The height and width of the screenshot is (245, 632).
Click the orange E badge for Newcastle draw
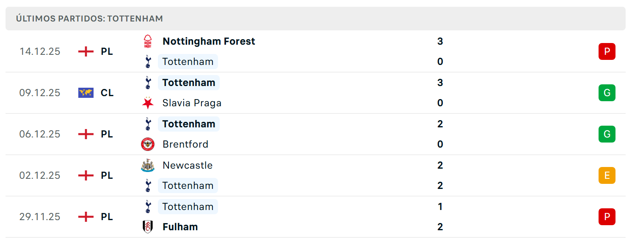(607, 175)
